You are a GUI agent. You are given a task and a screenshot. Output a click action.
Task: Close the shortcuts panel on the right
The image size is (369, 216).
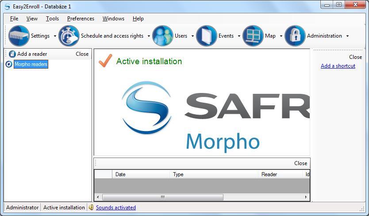(355, 57)
